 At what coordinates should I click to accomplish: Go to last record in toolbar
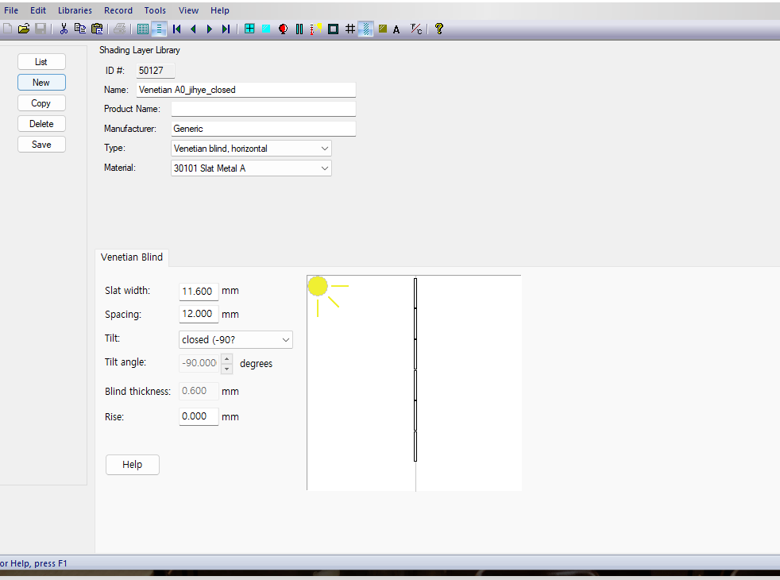[x=226, y=29]
